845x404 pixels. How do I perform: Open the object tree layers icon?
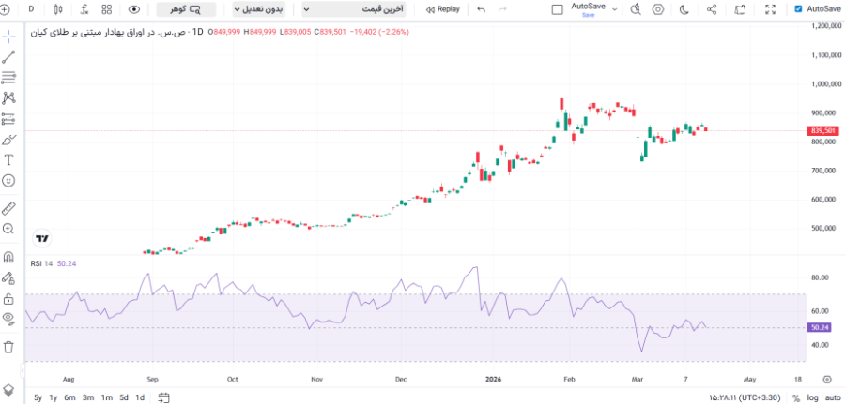(8, 390)
